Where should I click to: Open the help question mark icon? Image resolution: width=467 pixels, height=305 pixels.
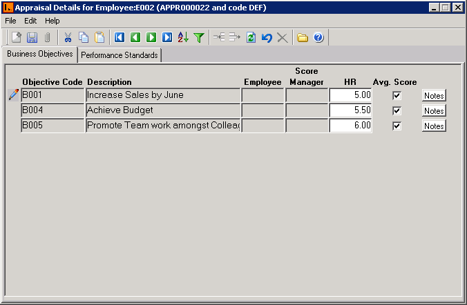318,38
